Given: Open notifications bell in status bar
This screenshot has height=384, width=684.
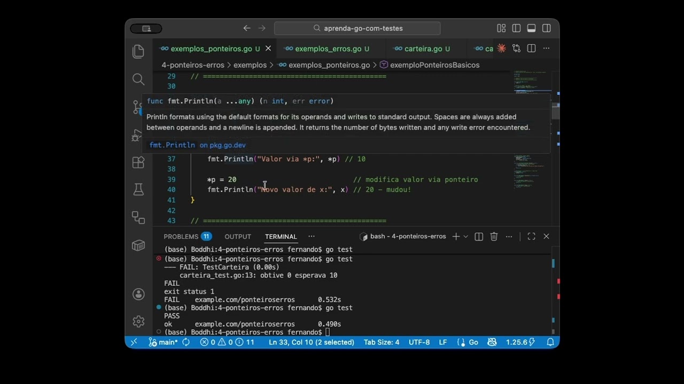Looking at the screenshot, I should [550, 342].
